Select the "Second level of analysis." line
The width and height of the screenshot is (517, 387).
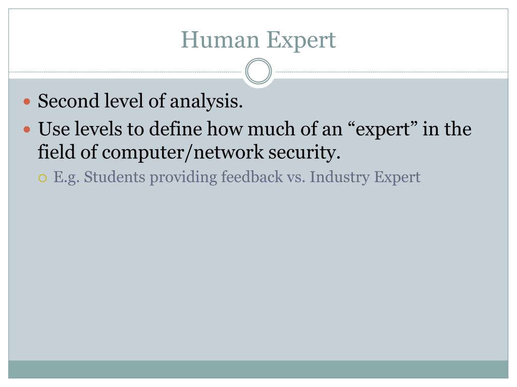tap(140, 101)
